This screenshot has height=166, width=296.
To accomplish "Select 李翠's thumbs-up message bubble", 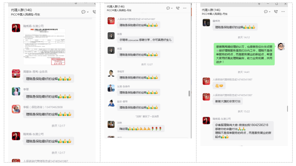I will point(48,96).
